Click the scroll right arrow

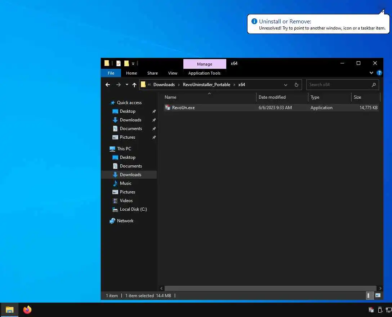coord(380,288)
